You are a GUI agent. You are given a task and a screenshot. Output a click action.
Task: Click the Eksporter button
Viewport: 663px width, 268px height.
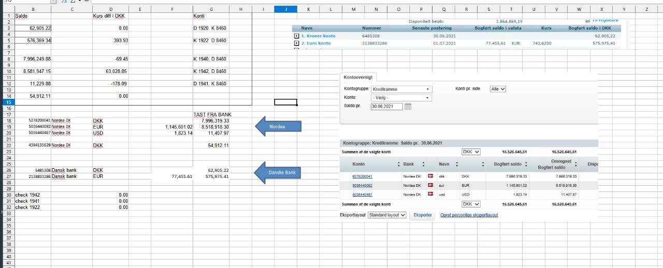(x=423, y=215)
